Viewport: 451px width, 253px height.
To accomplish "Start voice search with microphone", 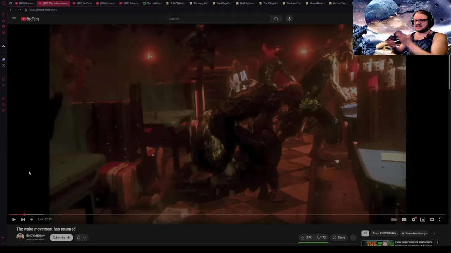I will coord(289,19).
